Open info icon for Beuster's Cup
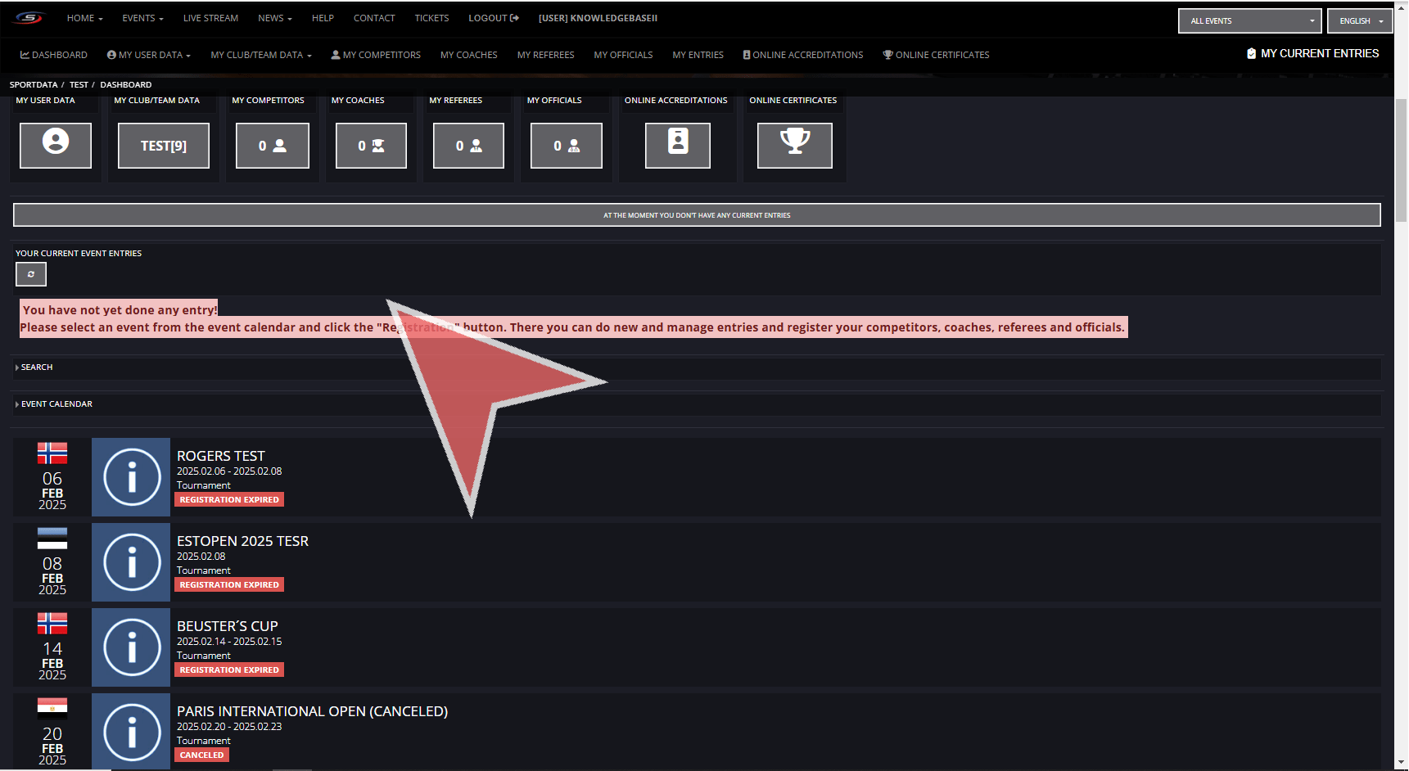The width and height of the screenshot is (1409, 771). pyautogui.click(x=131, y=647)
